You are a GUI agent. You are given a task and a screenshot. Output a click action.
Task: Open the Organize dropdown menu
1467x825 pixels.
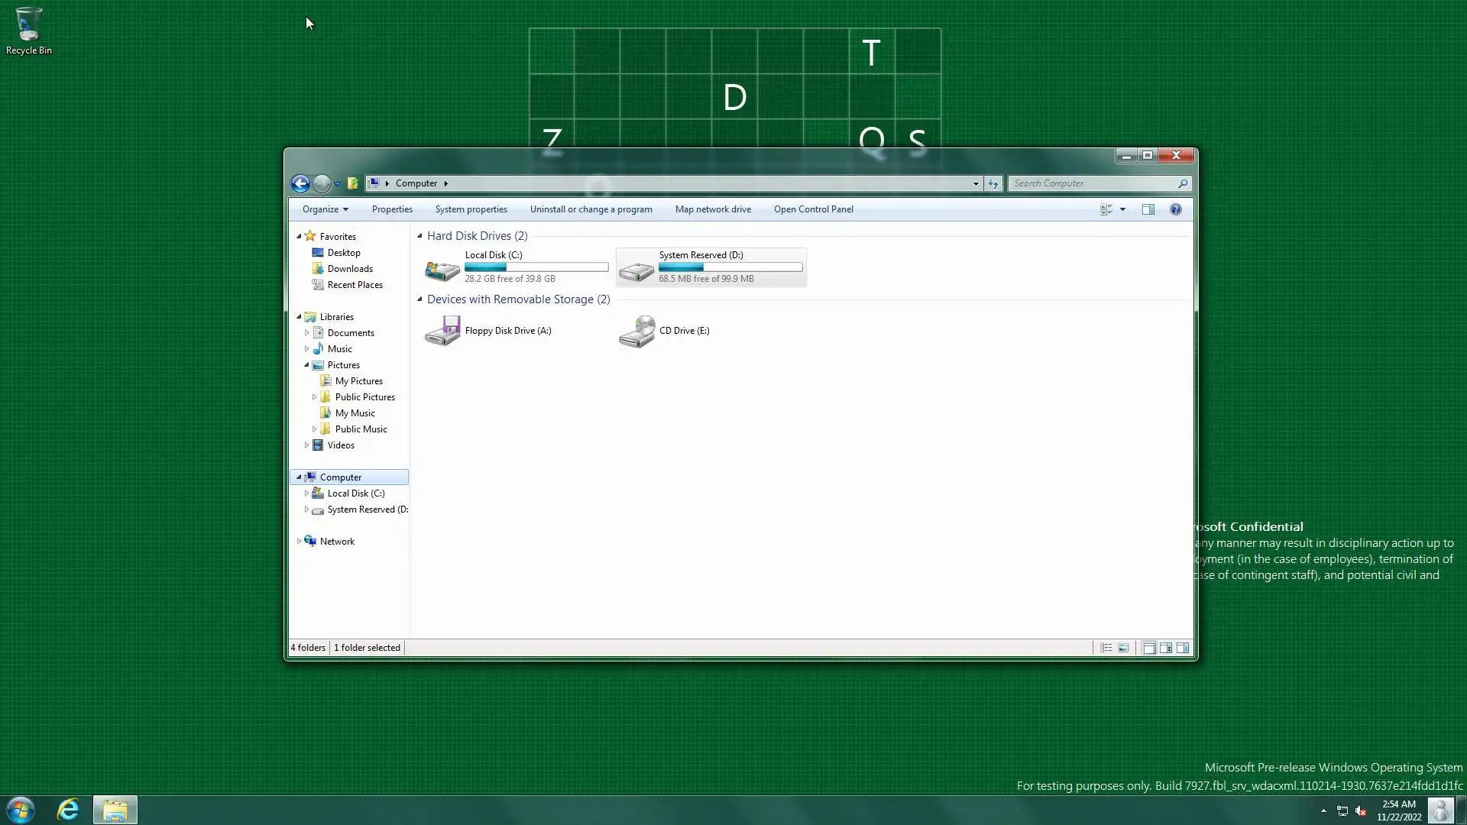[x=325, y=209]
